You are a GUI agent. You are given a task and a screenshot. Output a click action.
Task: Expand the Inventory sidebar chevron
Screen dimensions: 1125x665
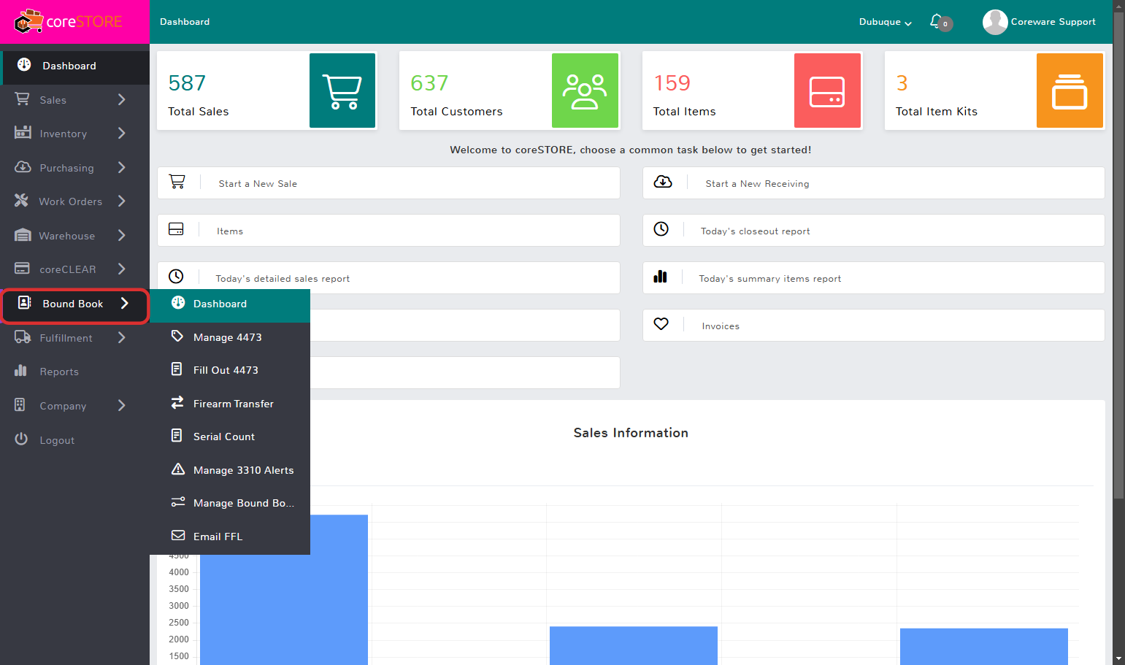(x=122, y=133)
